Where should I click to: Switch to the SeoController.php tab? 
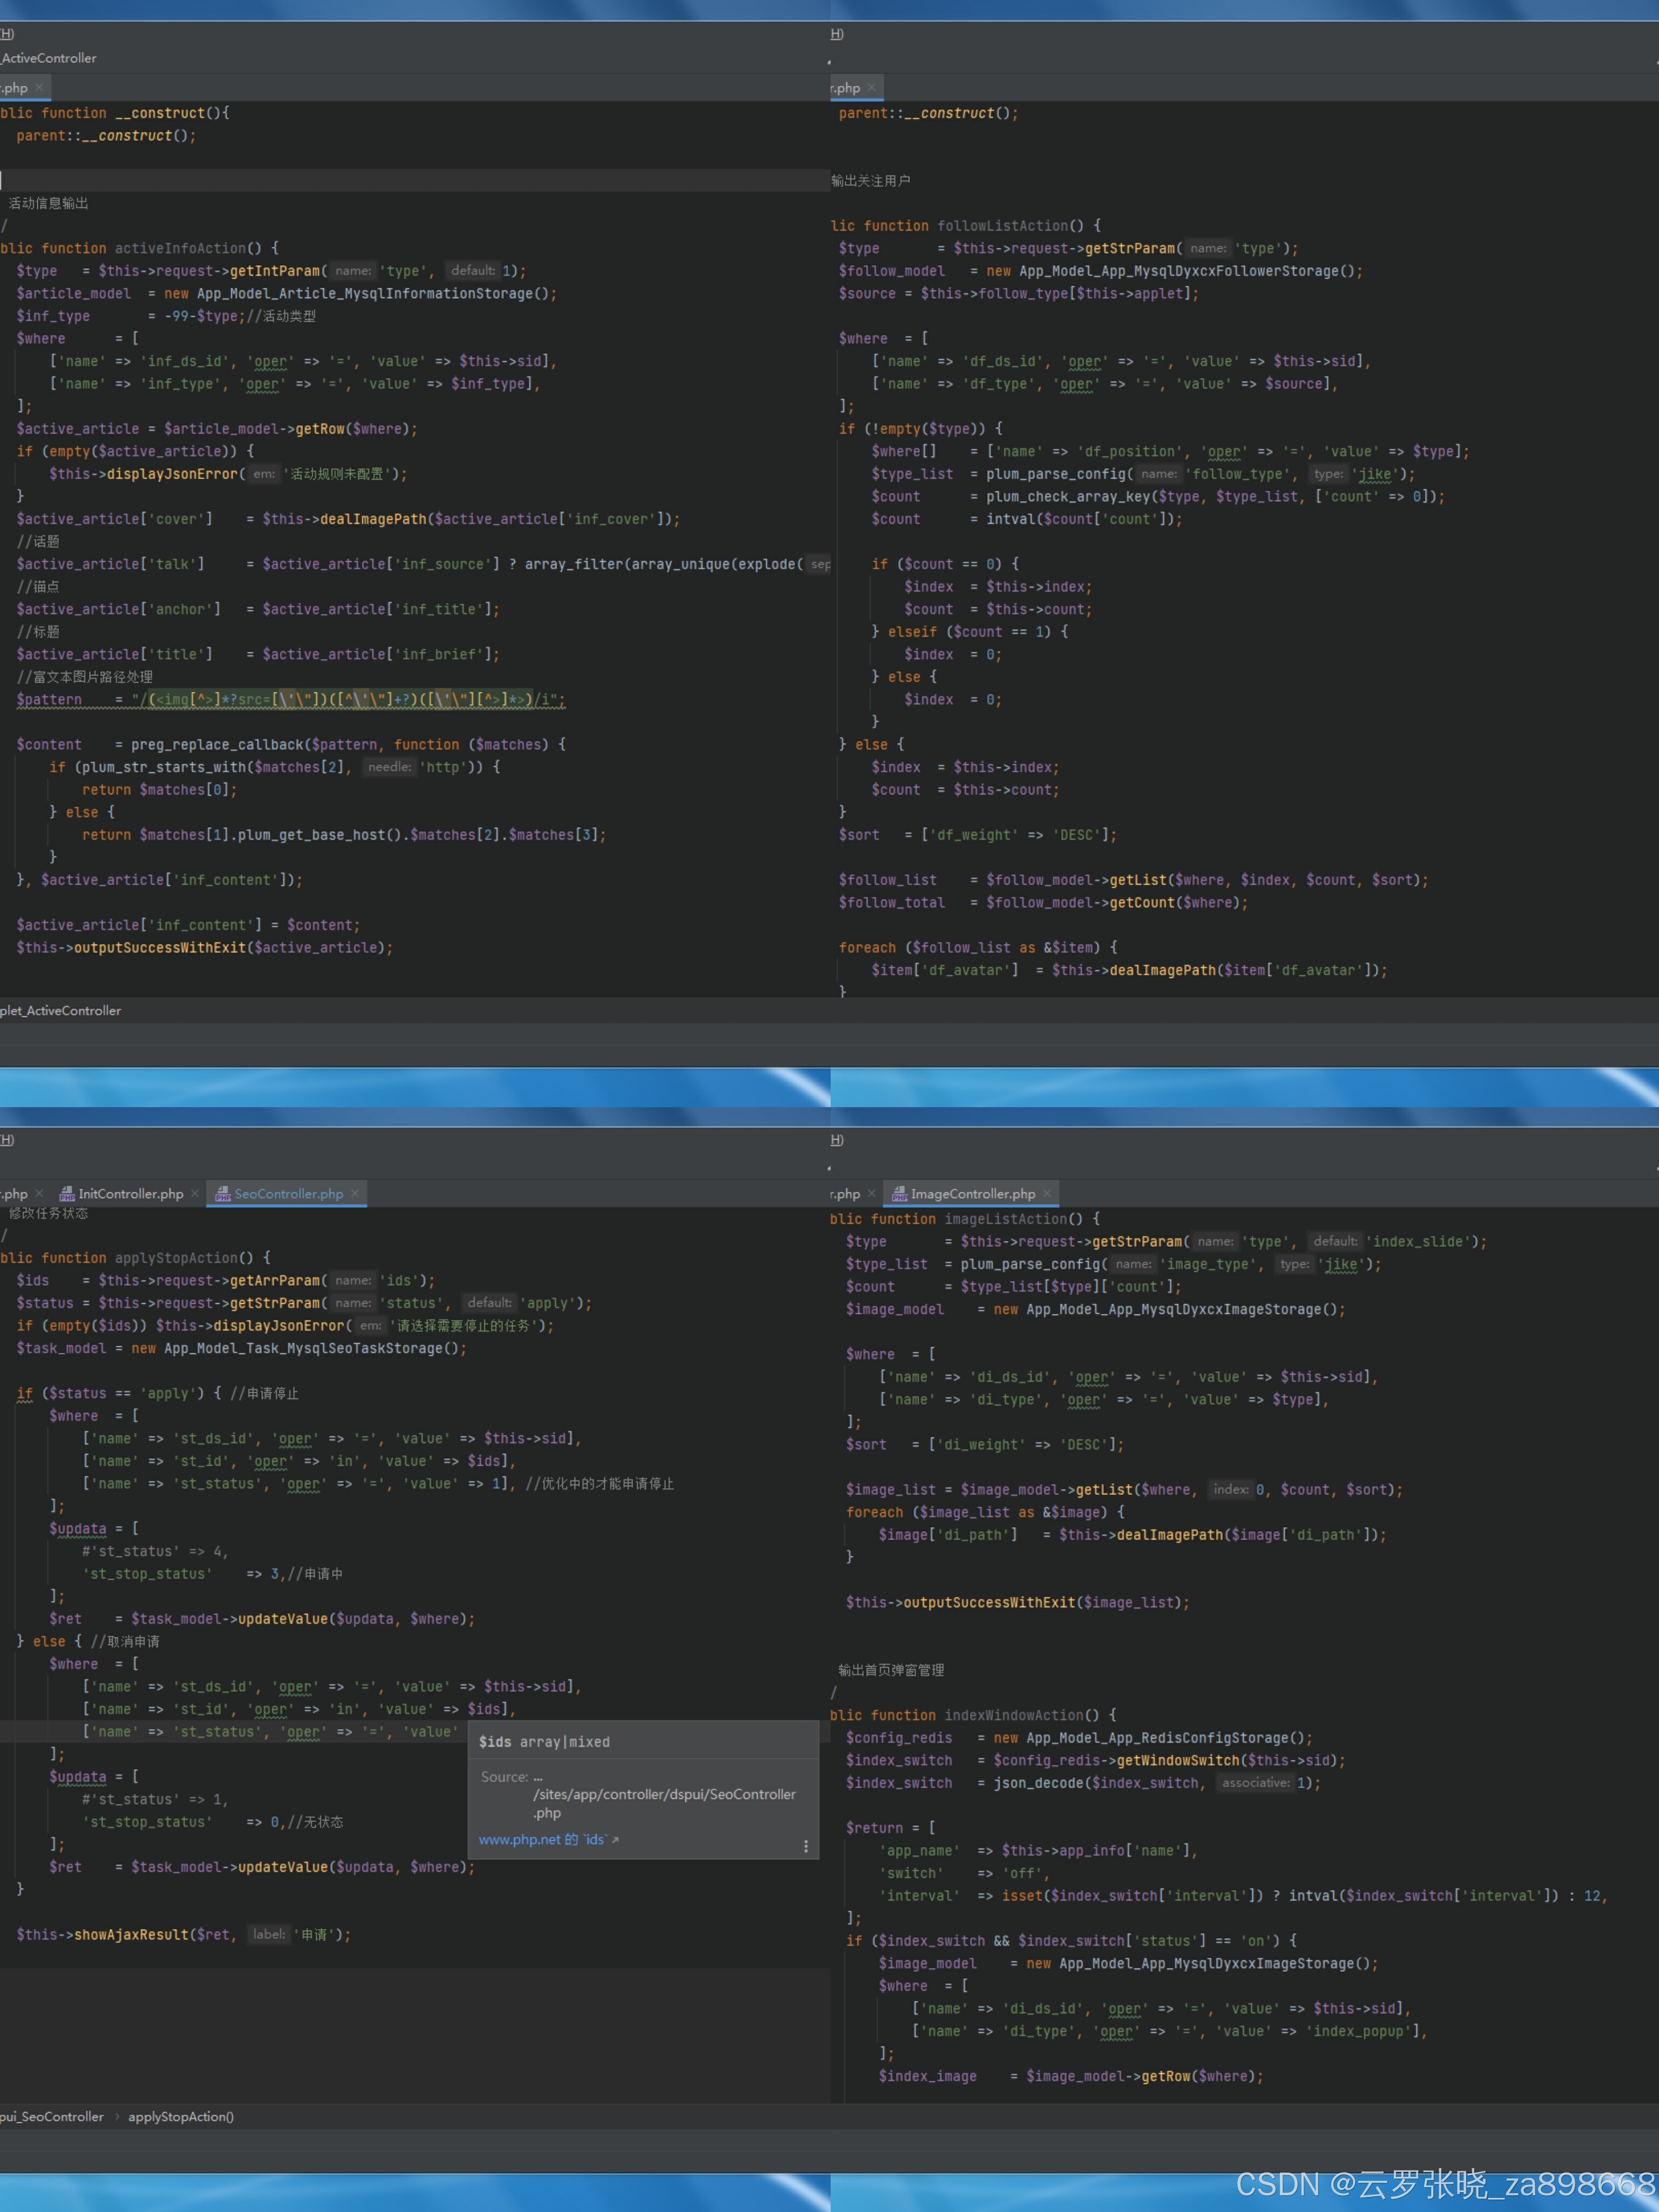[288, 1194]
